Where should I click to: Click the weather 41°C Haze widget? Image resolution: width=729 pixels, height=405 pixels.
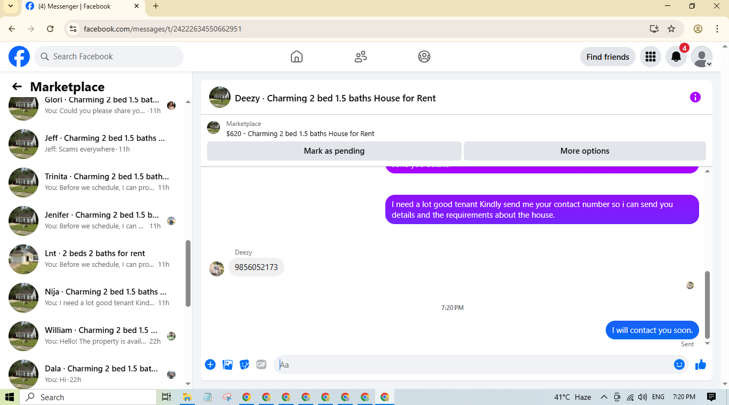click(573, 397)
